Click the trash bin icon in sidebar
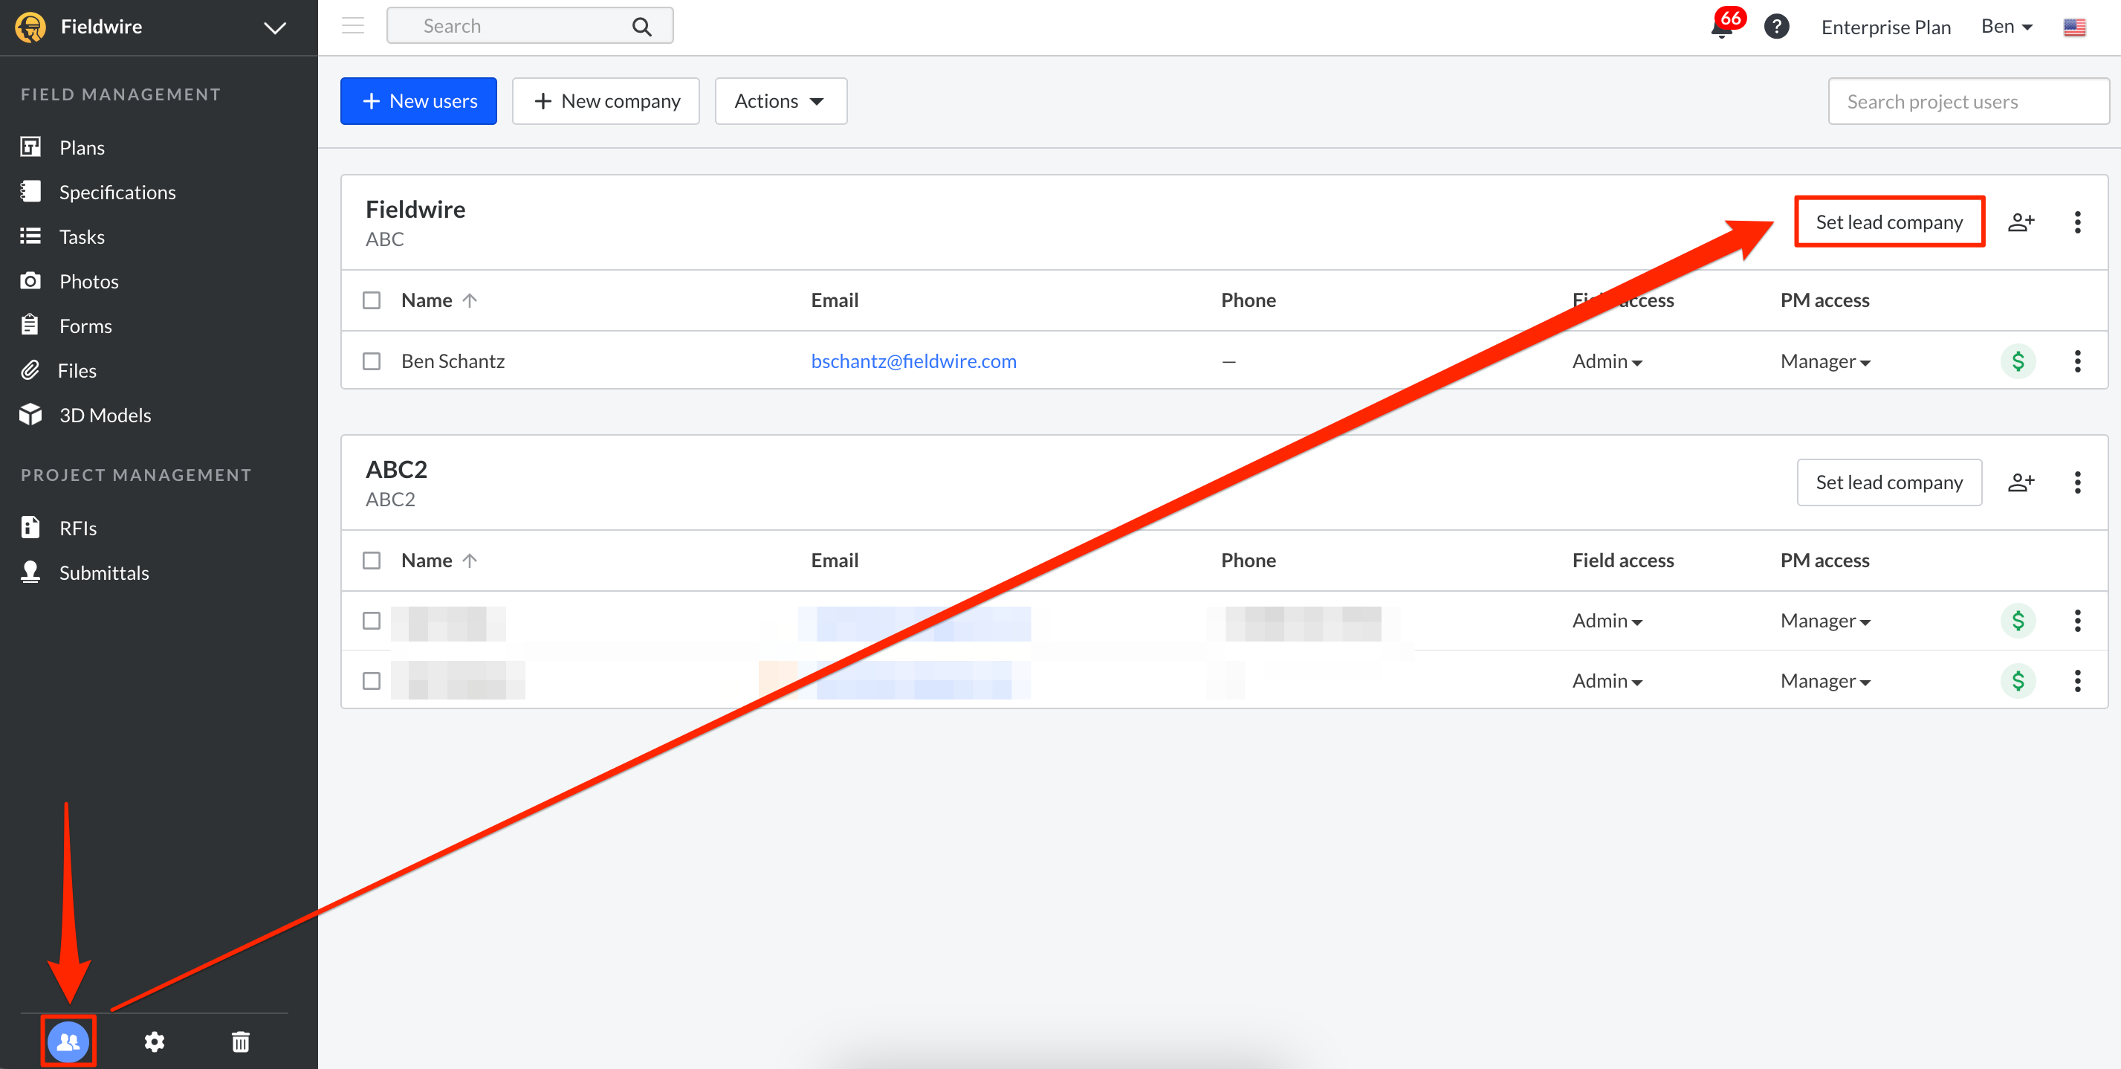 click(x=241, y=1041)
